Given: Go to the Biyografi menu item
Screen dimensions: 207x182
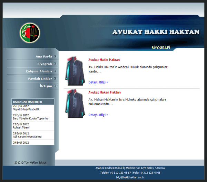Looking at the screenshot, I should (45, 64).
